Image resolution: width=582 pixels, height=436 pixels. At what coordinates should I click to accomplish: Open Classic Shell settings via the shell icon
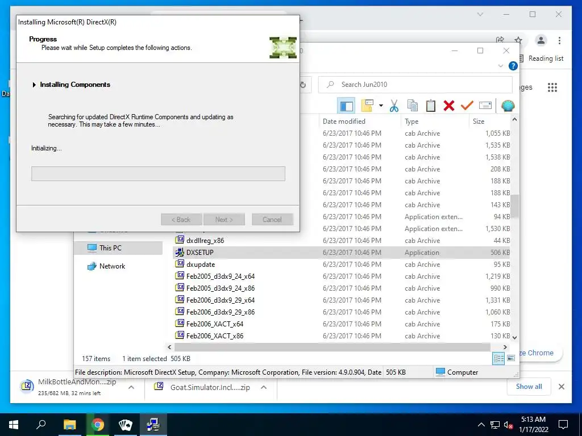coord(508,106)
